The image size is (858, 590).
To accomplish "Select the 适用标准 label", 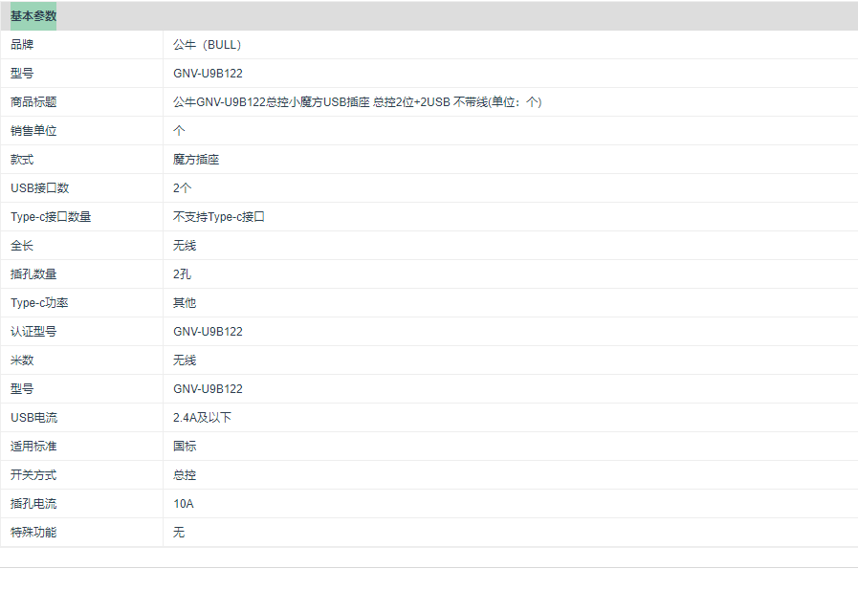I will click(33, 447).
